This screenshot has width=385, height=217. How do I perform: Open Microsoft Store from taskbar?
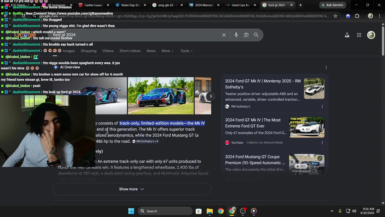pos(199,211)
